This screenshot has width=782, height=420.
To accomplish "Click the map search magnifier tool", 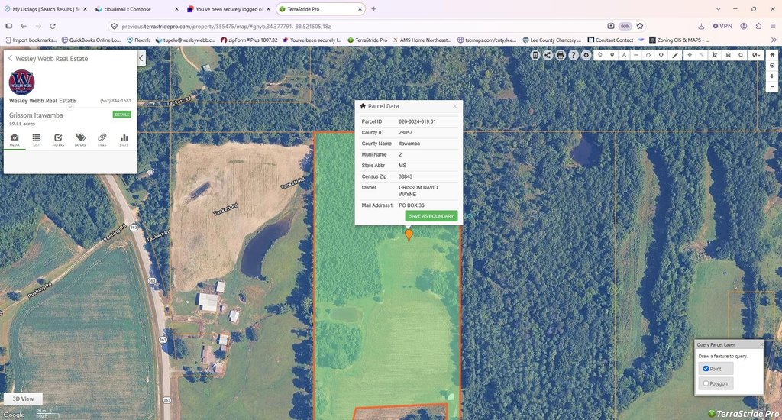I will [741, 55].
